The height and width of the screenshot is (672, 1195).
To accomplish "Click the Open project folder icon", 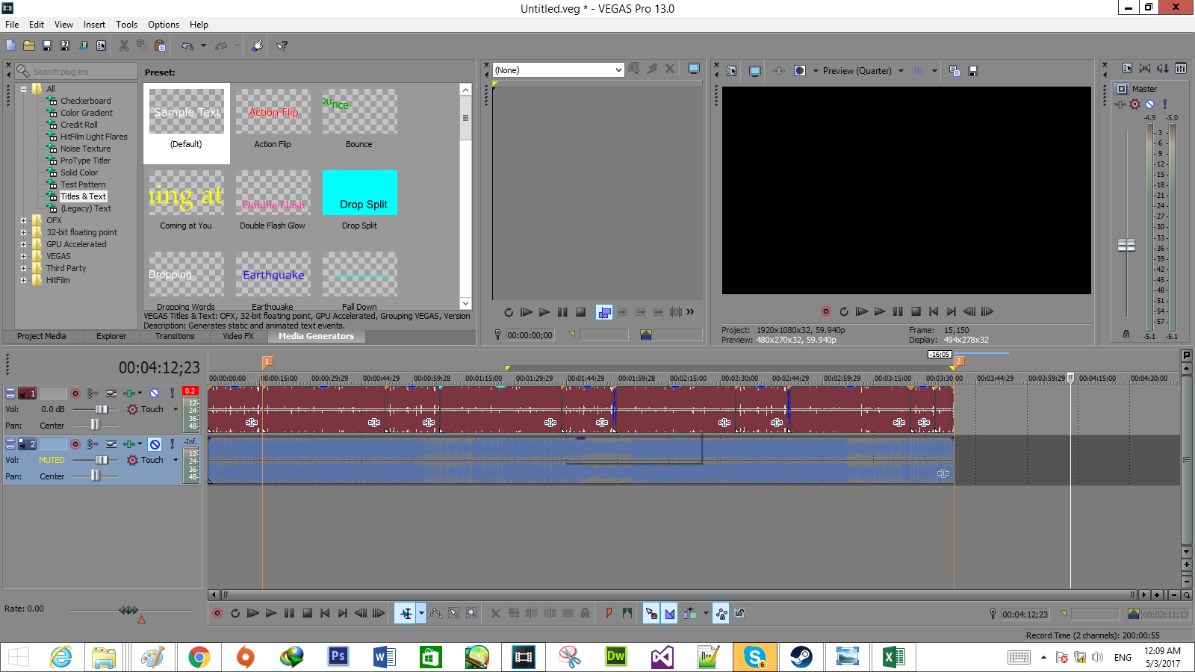I will (29, 46).
